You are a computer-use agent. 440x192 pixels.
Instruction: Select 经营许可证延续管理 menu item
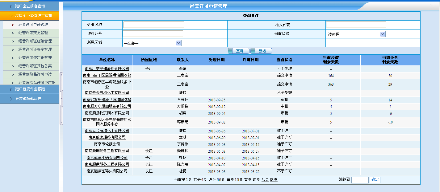(x=35, y=41)
